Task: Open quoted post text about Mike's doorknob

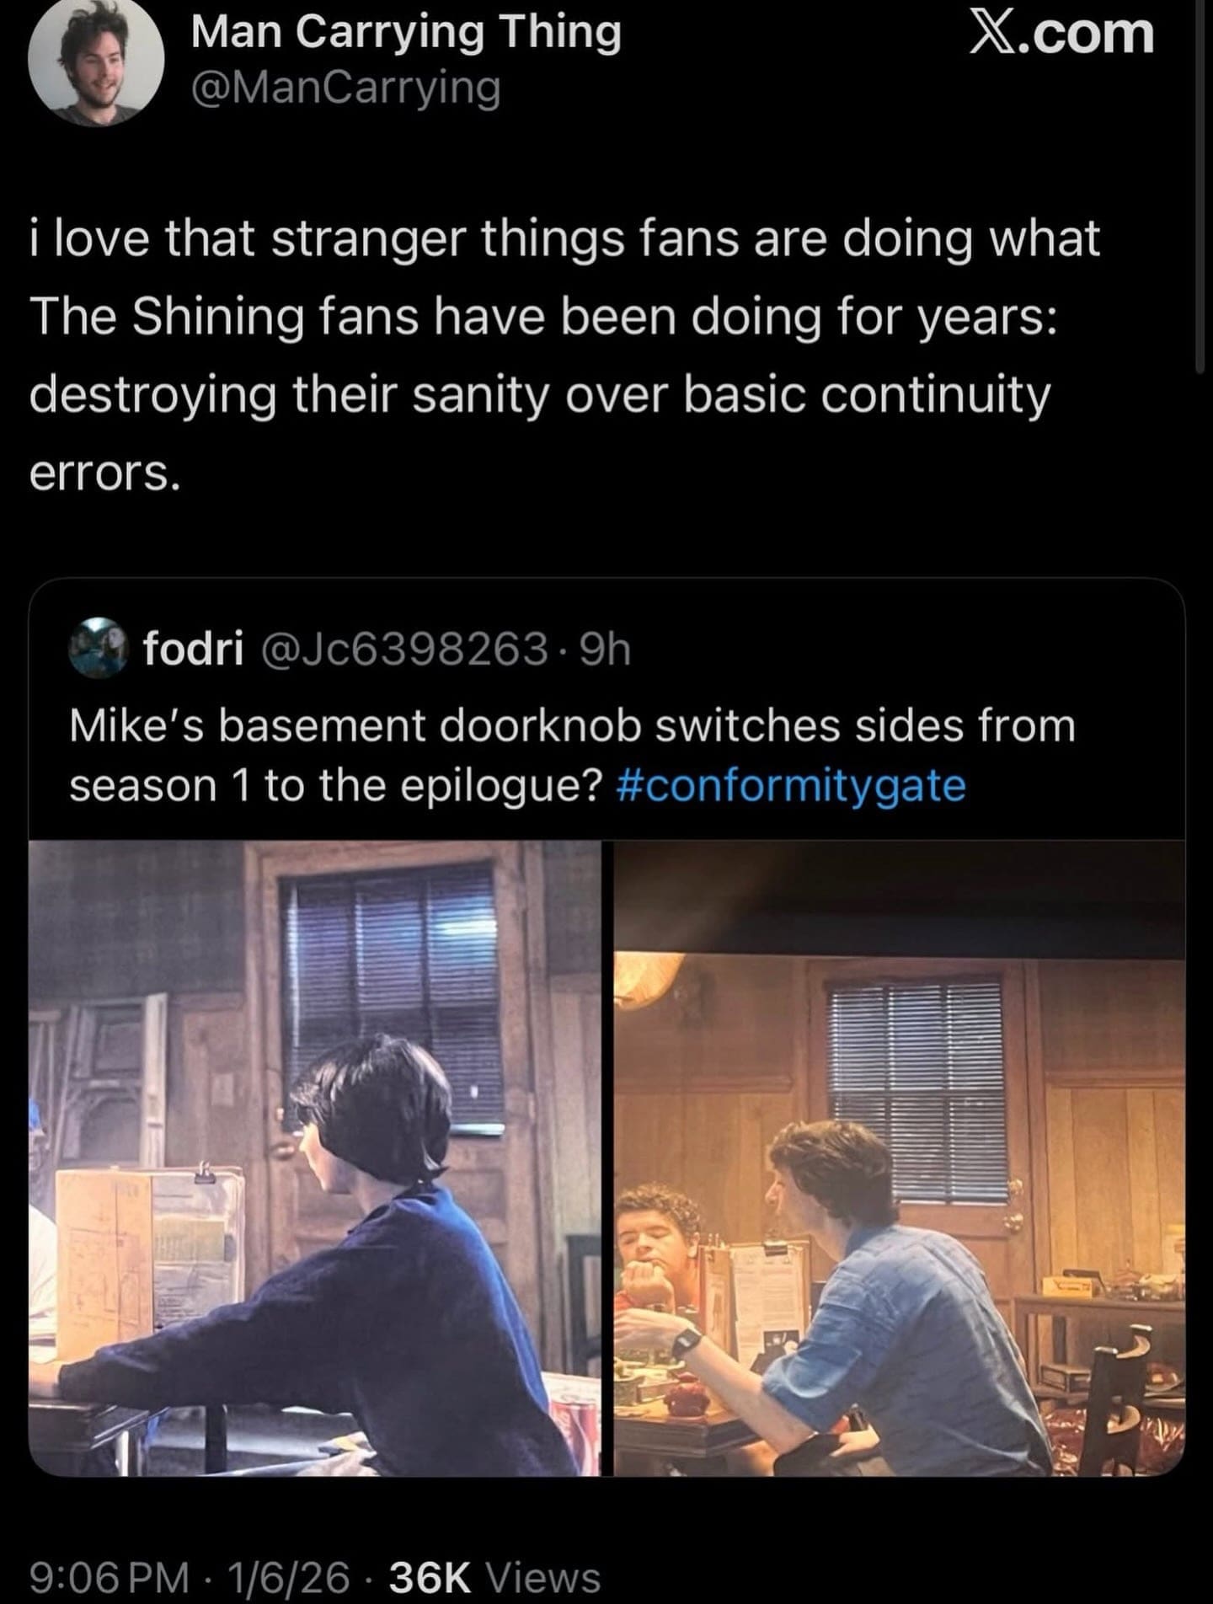Action: coord(572,725)
